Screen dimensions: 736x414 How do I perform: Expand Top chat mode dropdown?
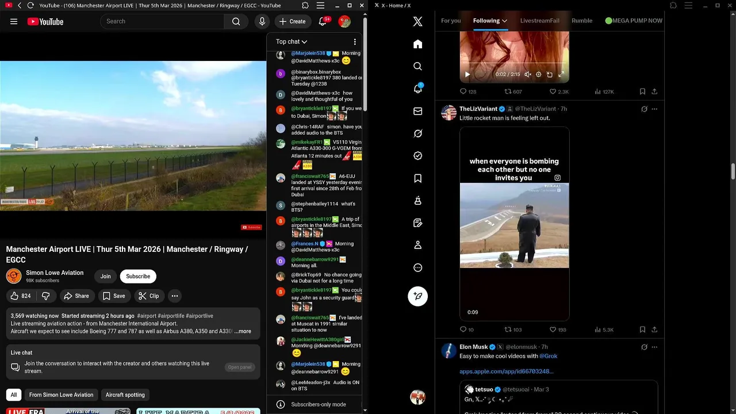(x=292, y=41)
